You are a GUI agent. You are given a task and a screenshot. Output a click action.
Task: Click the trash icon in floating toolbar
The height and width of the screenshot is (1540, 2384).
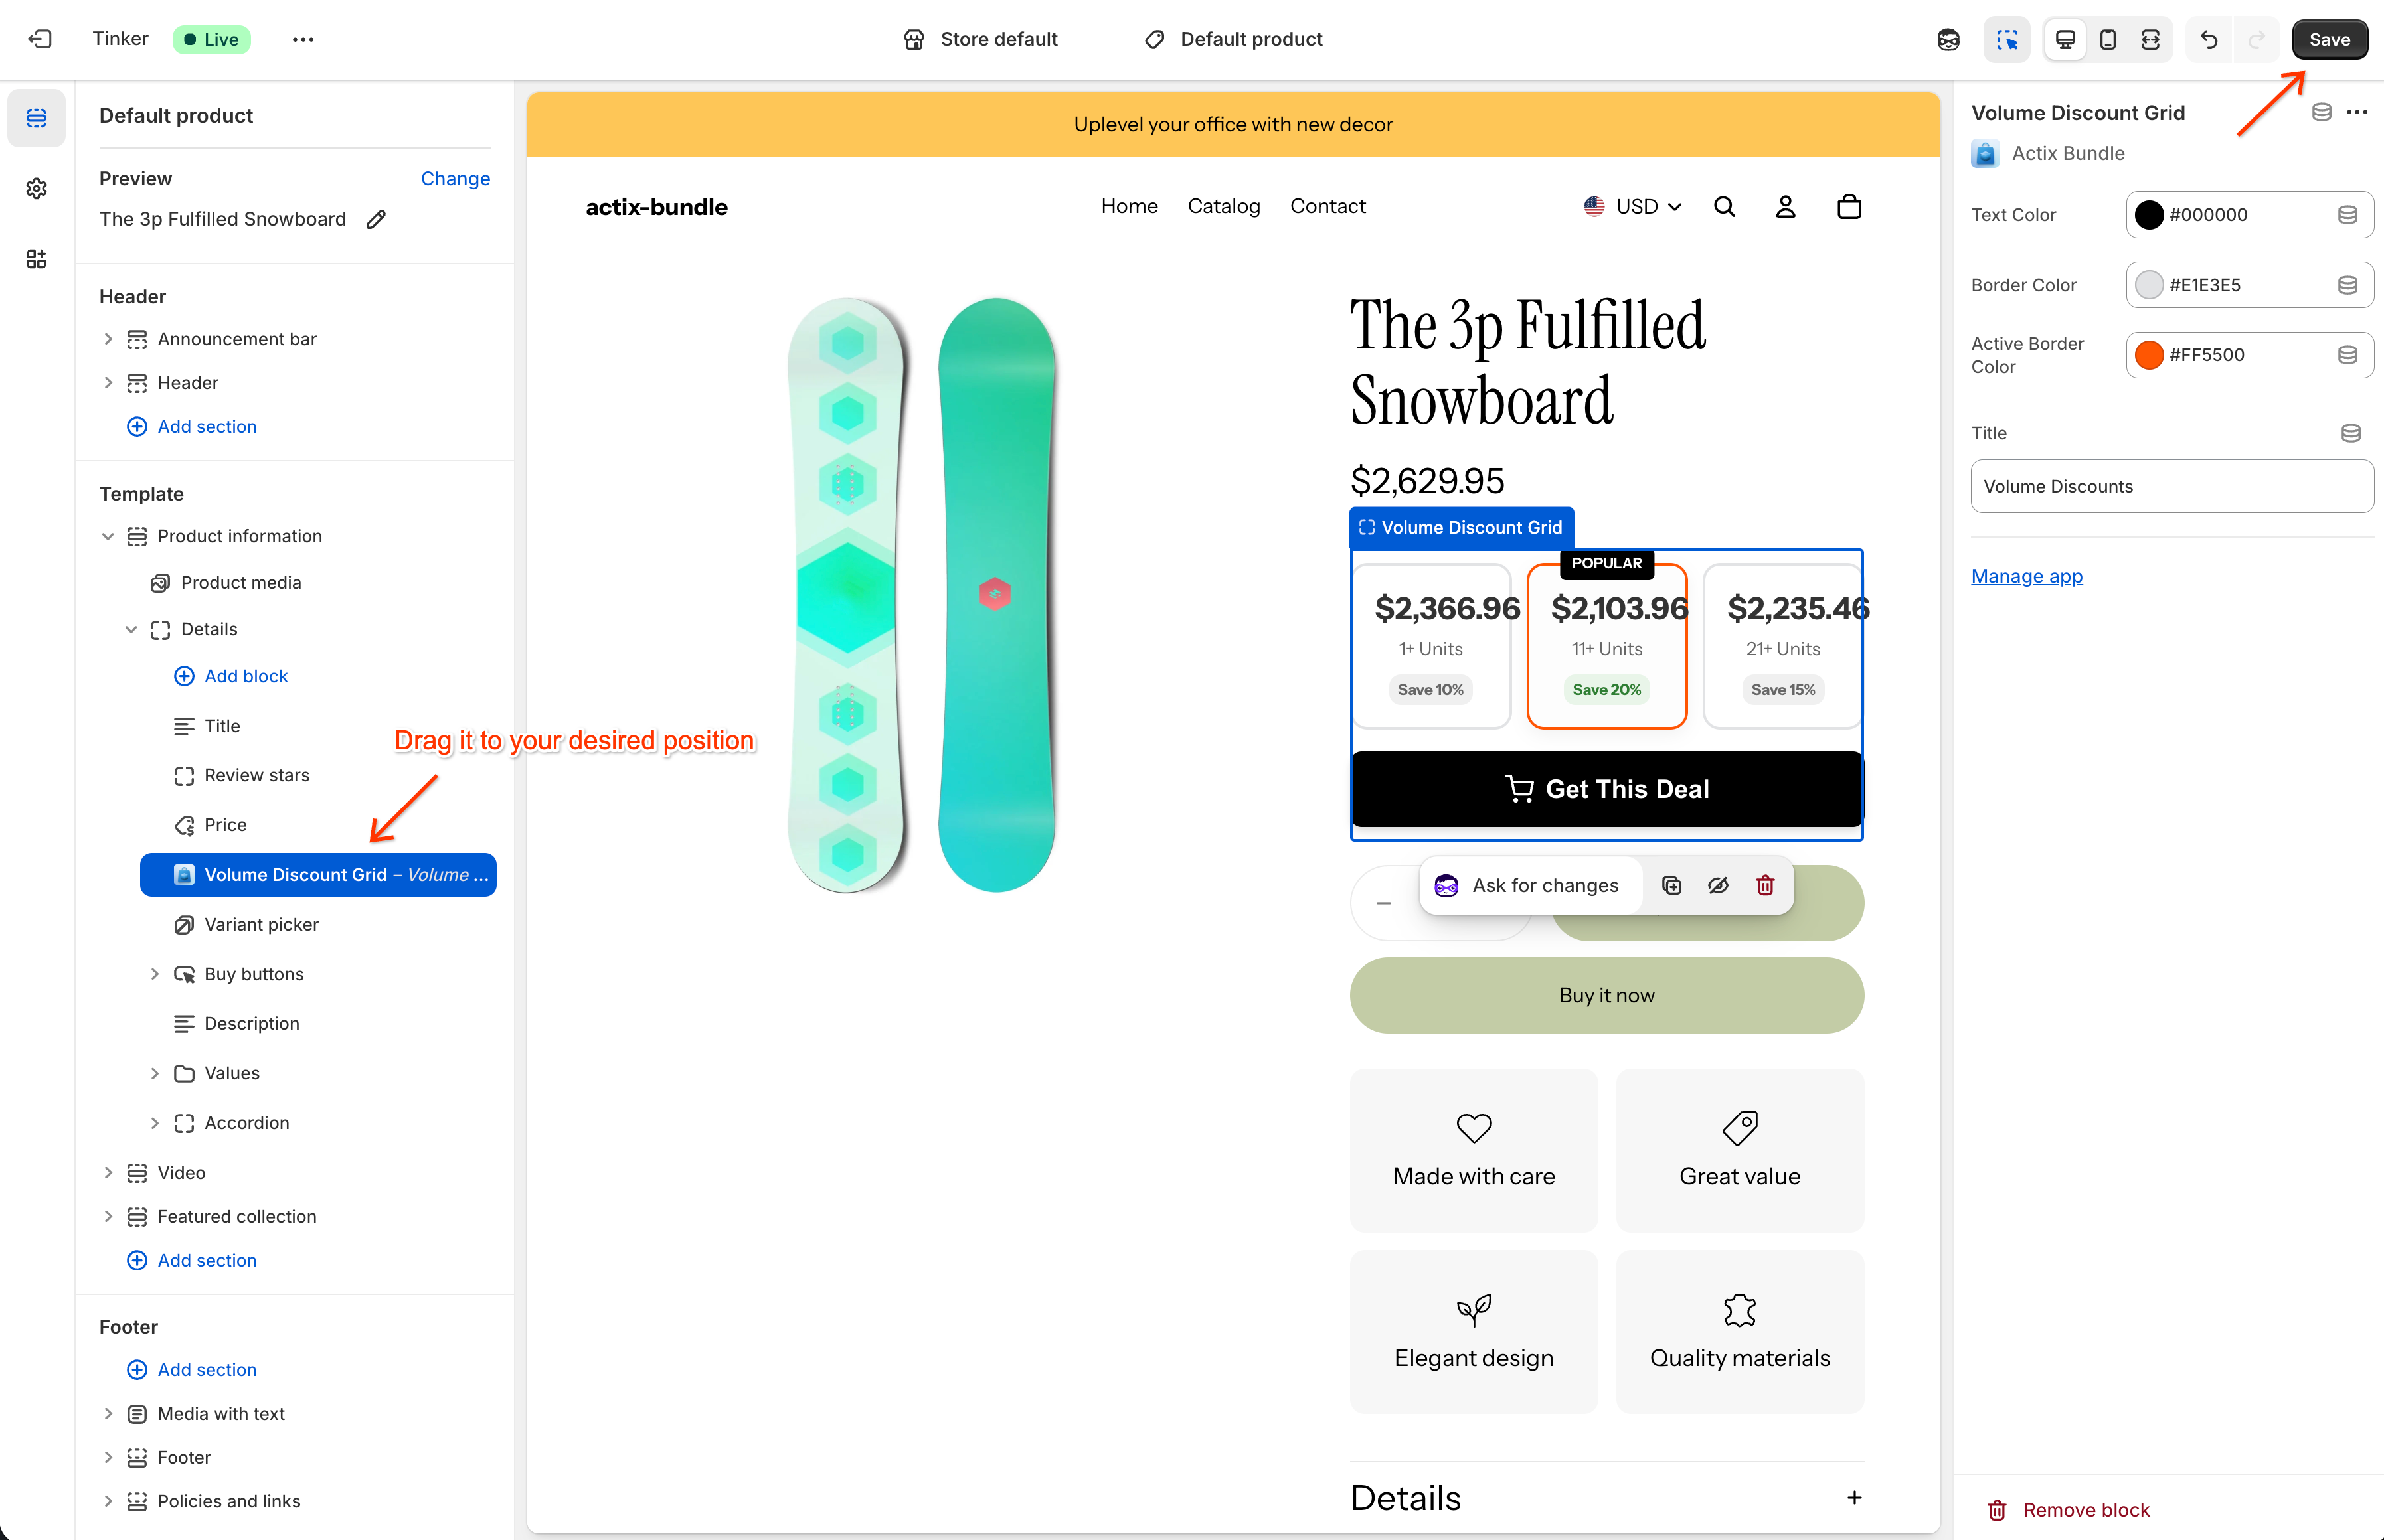[1766, 885]
